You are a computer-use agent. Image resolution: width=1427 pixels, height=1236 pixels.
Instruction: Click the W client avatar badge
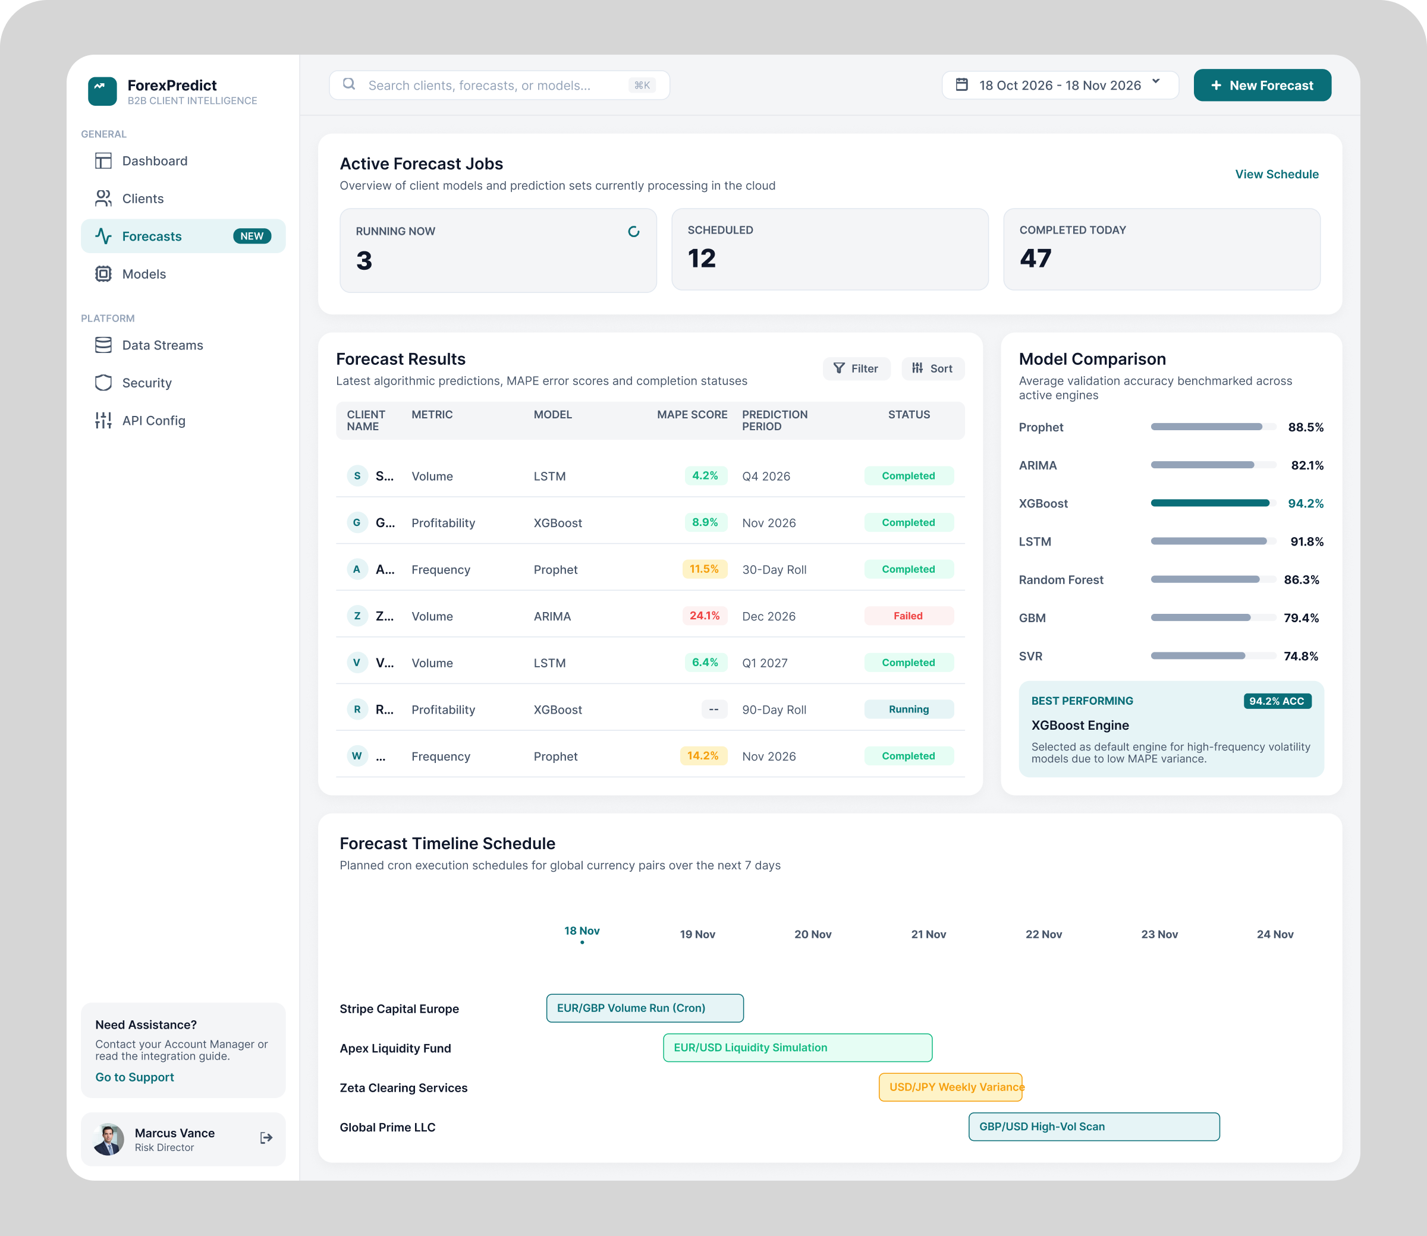(x=357, y=756)
